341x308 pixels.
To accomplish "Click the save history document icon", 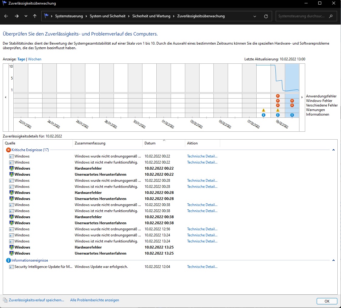I will 5,300.
